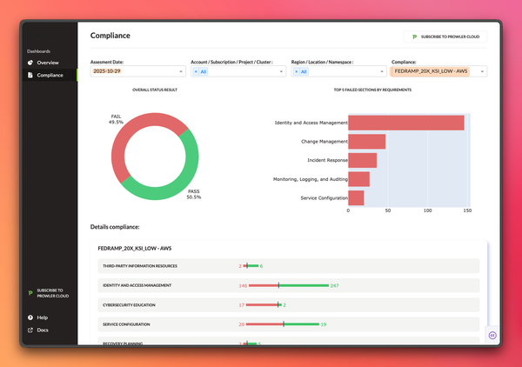The image size is (522, 367).
Task: Go to Overview in the sidebar
Action: tap(47, 63)
